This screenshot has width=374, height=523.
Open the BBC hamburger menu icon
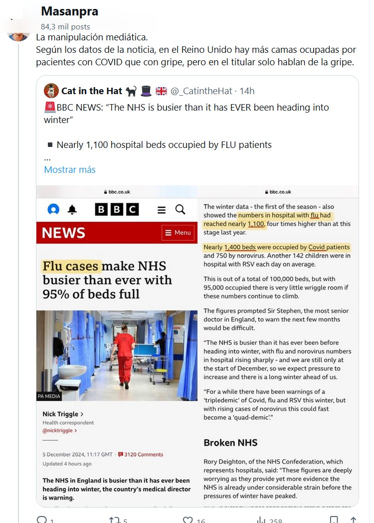point(162,210)
